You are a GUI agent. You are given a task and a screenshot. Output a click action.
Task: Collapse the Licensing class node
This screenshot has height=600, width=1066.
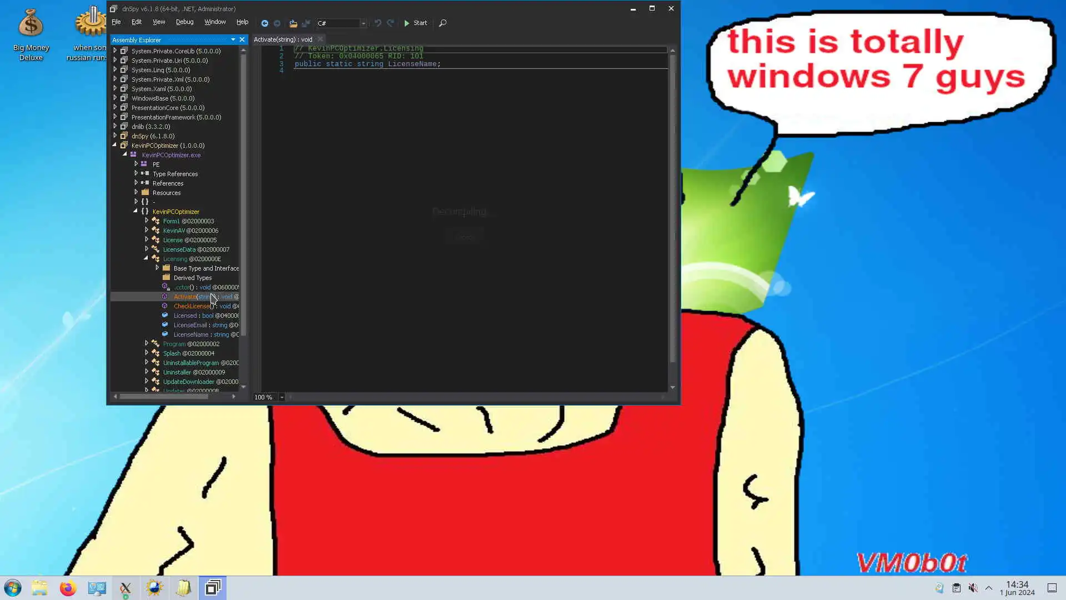[x=146, y=258]
